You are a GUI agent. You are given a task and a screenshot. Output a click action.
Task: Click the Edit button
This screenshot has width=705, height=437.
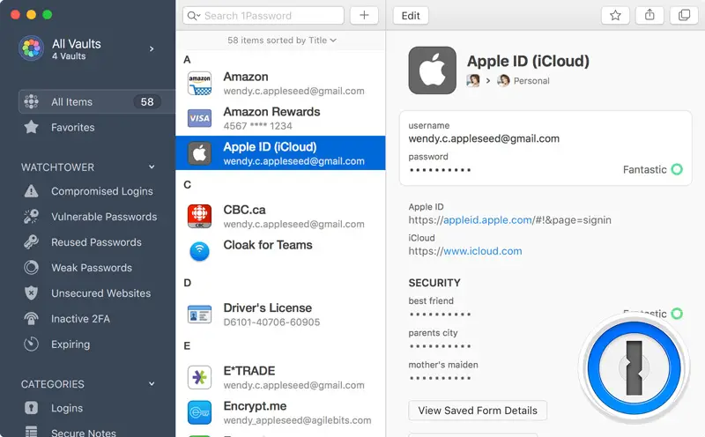pyautogui.click(x=411, y=16)
